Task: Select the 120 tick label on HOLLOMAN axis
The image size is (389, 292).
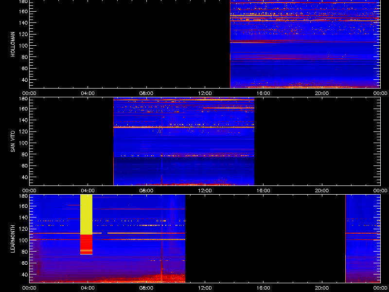Action: pos(23,34)
